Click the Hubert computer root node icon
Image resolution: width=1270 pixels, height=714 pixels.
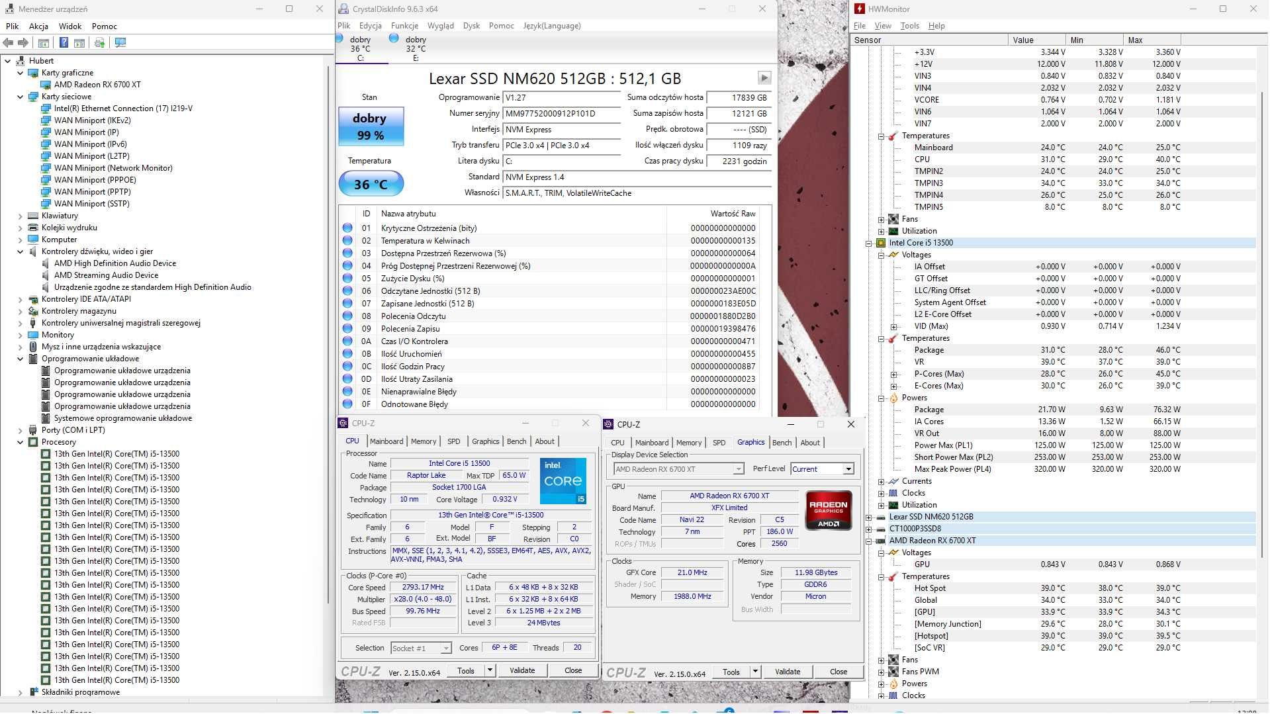21,61
